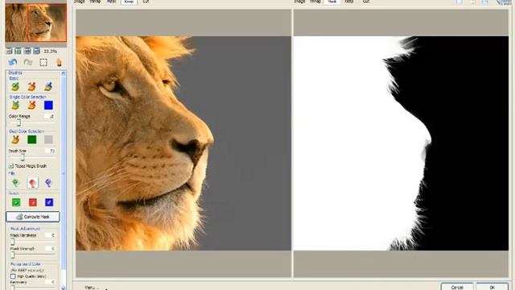Click the Brush Size value field

click(x=50, y=151)
